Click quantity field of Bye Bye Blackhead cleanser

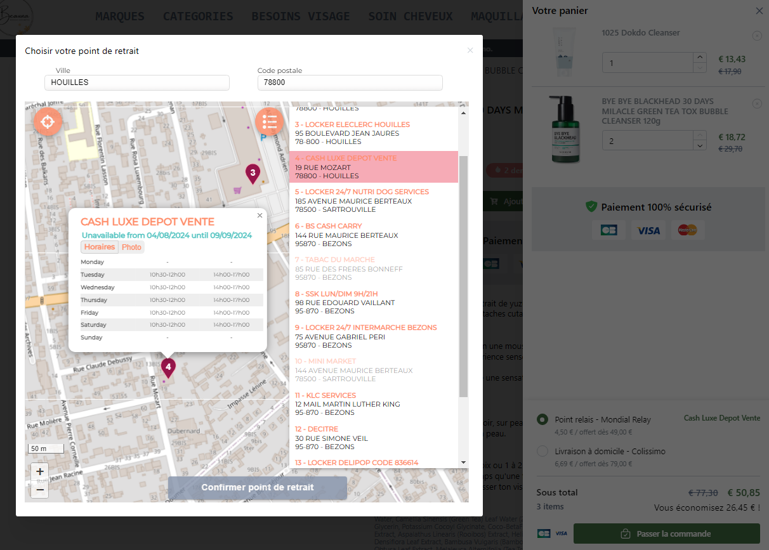tap(648, 141)
